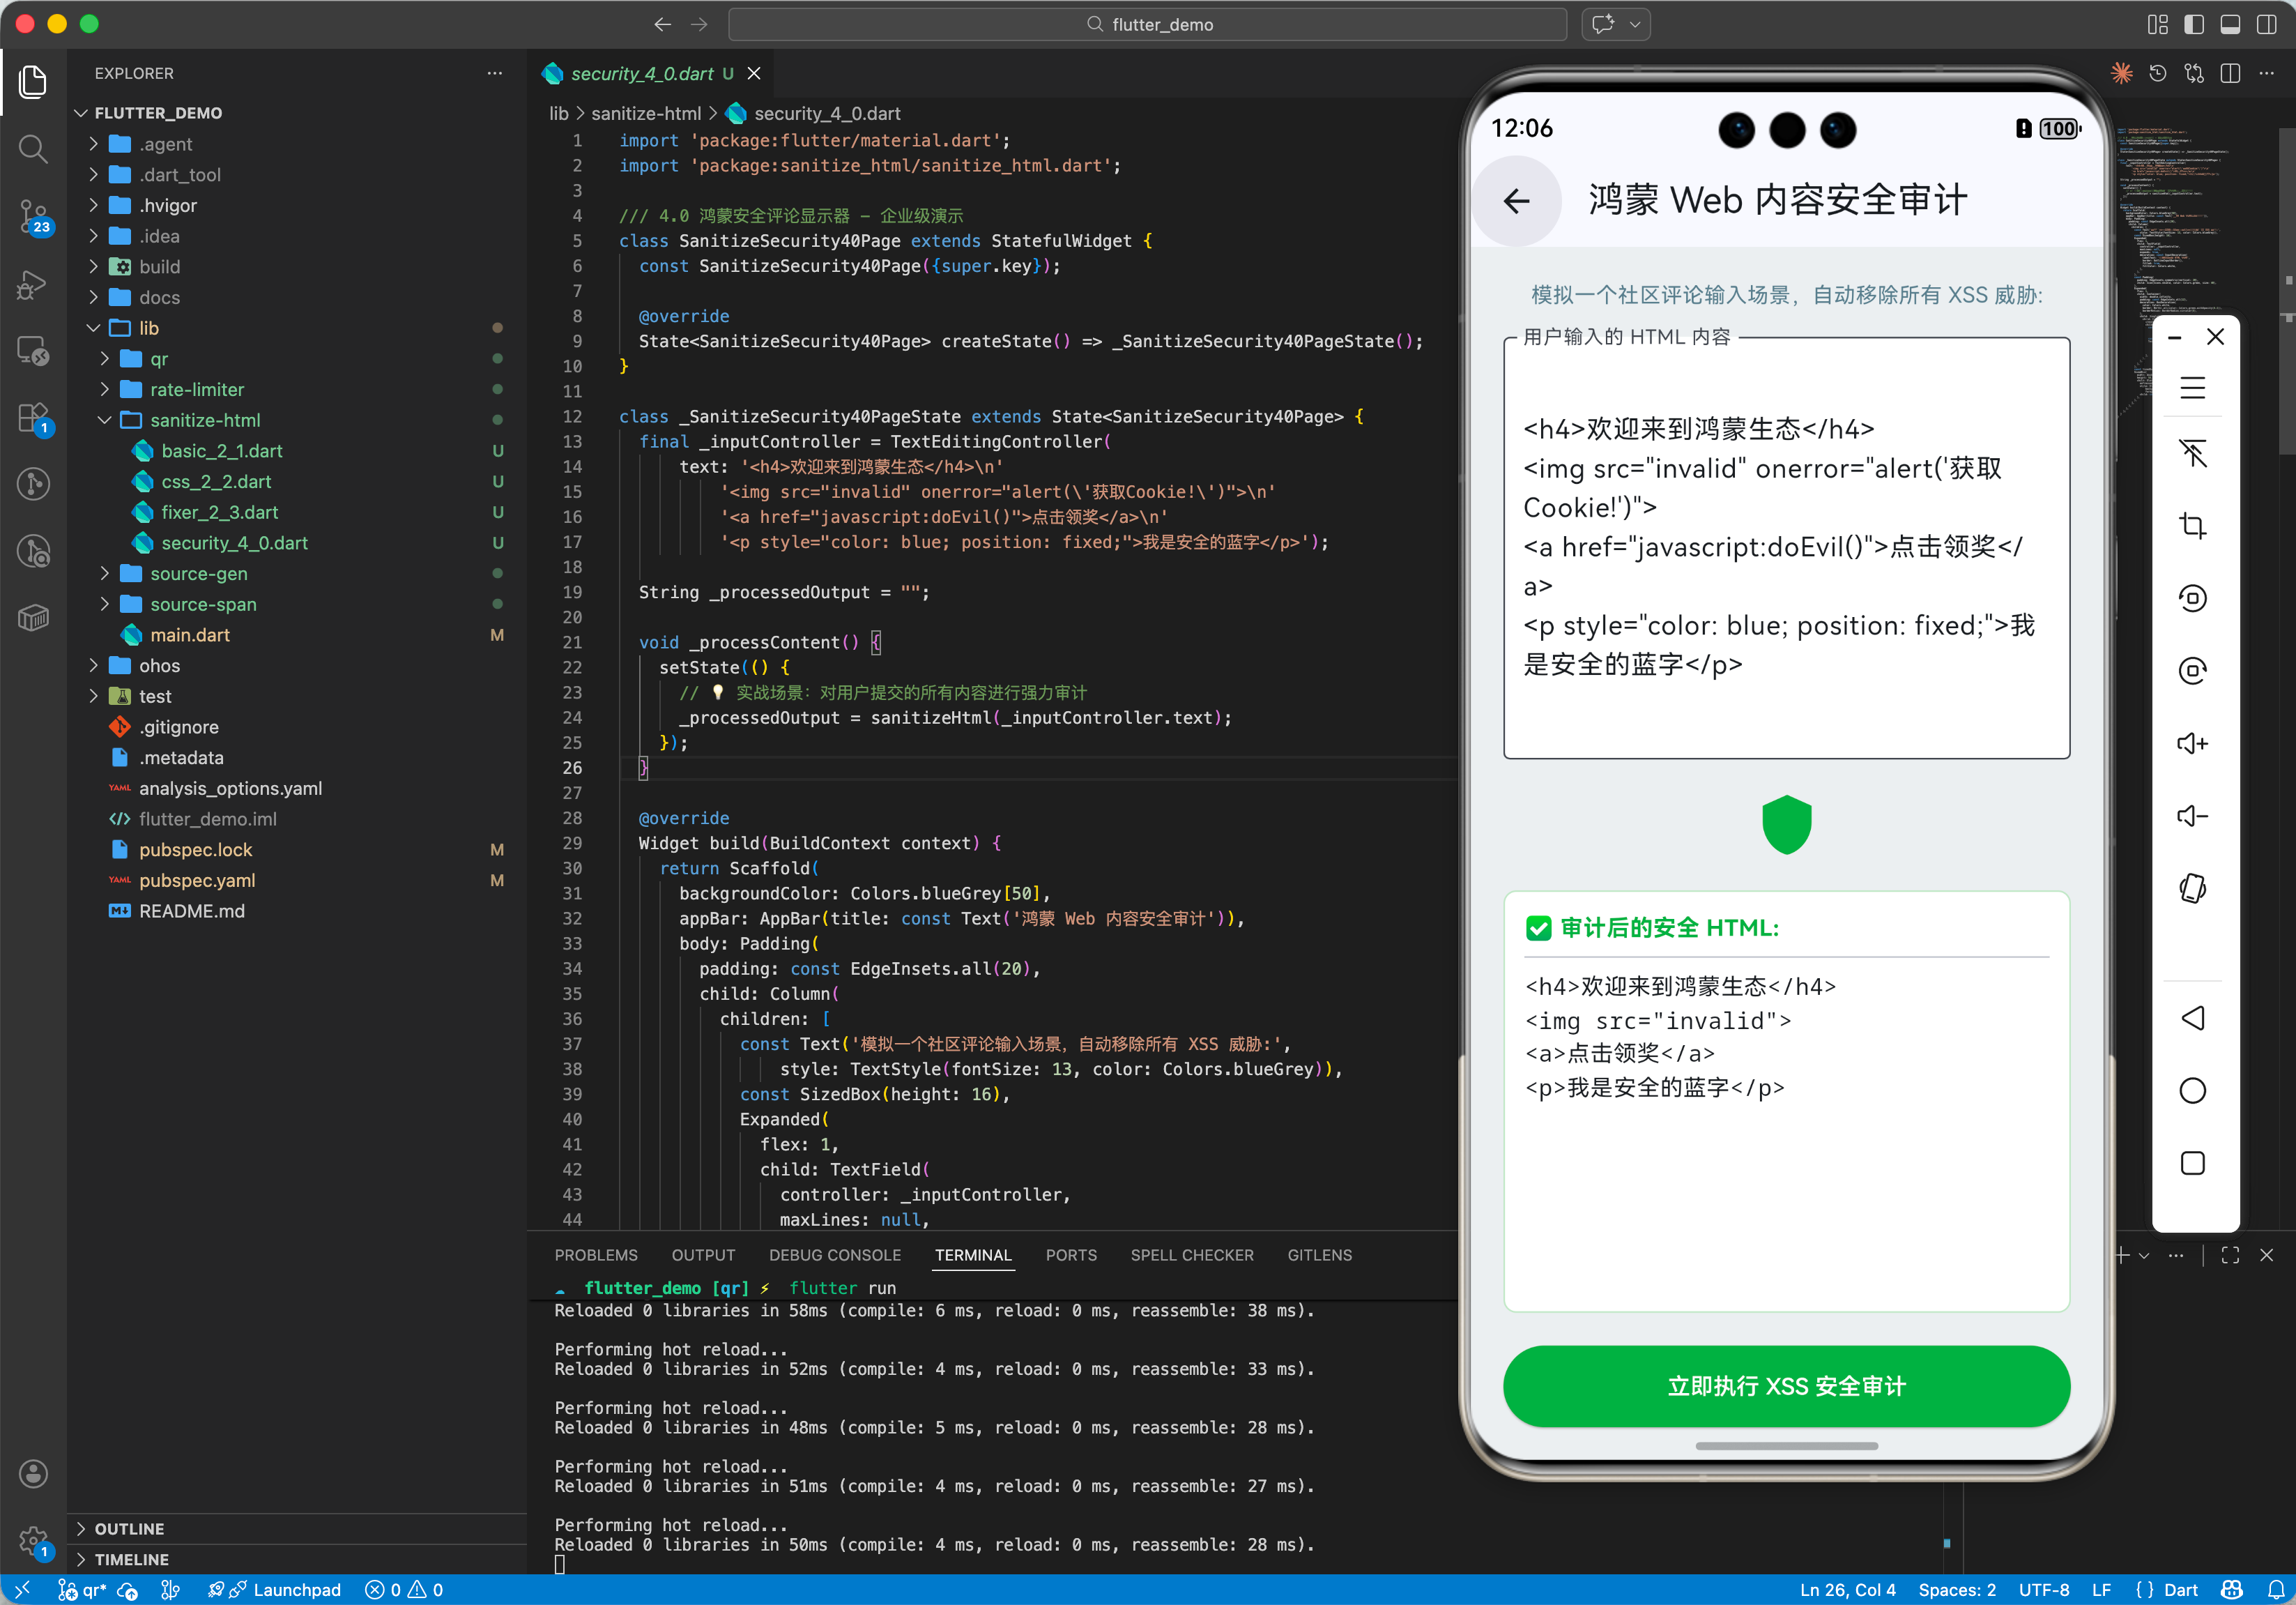Toggle bottom panel layout icon

(2230, 25)
